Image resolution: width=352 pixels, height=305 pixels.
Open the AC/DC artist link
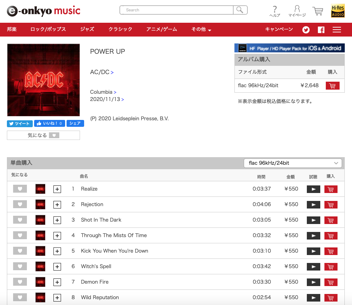tap(102, 72)
